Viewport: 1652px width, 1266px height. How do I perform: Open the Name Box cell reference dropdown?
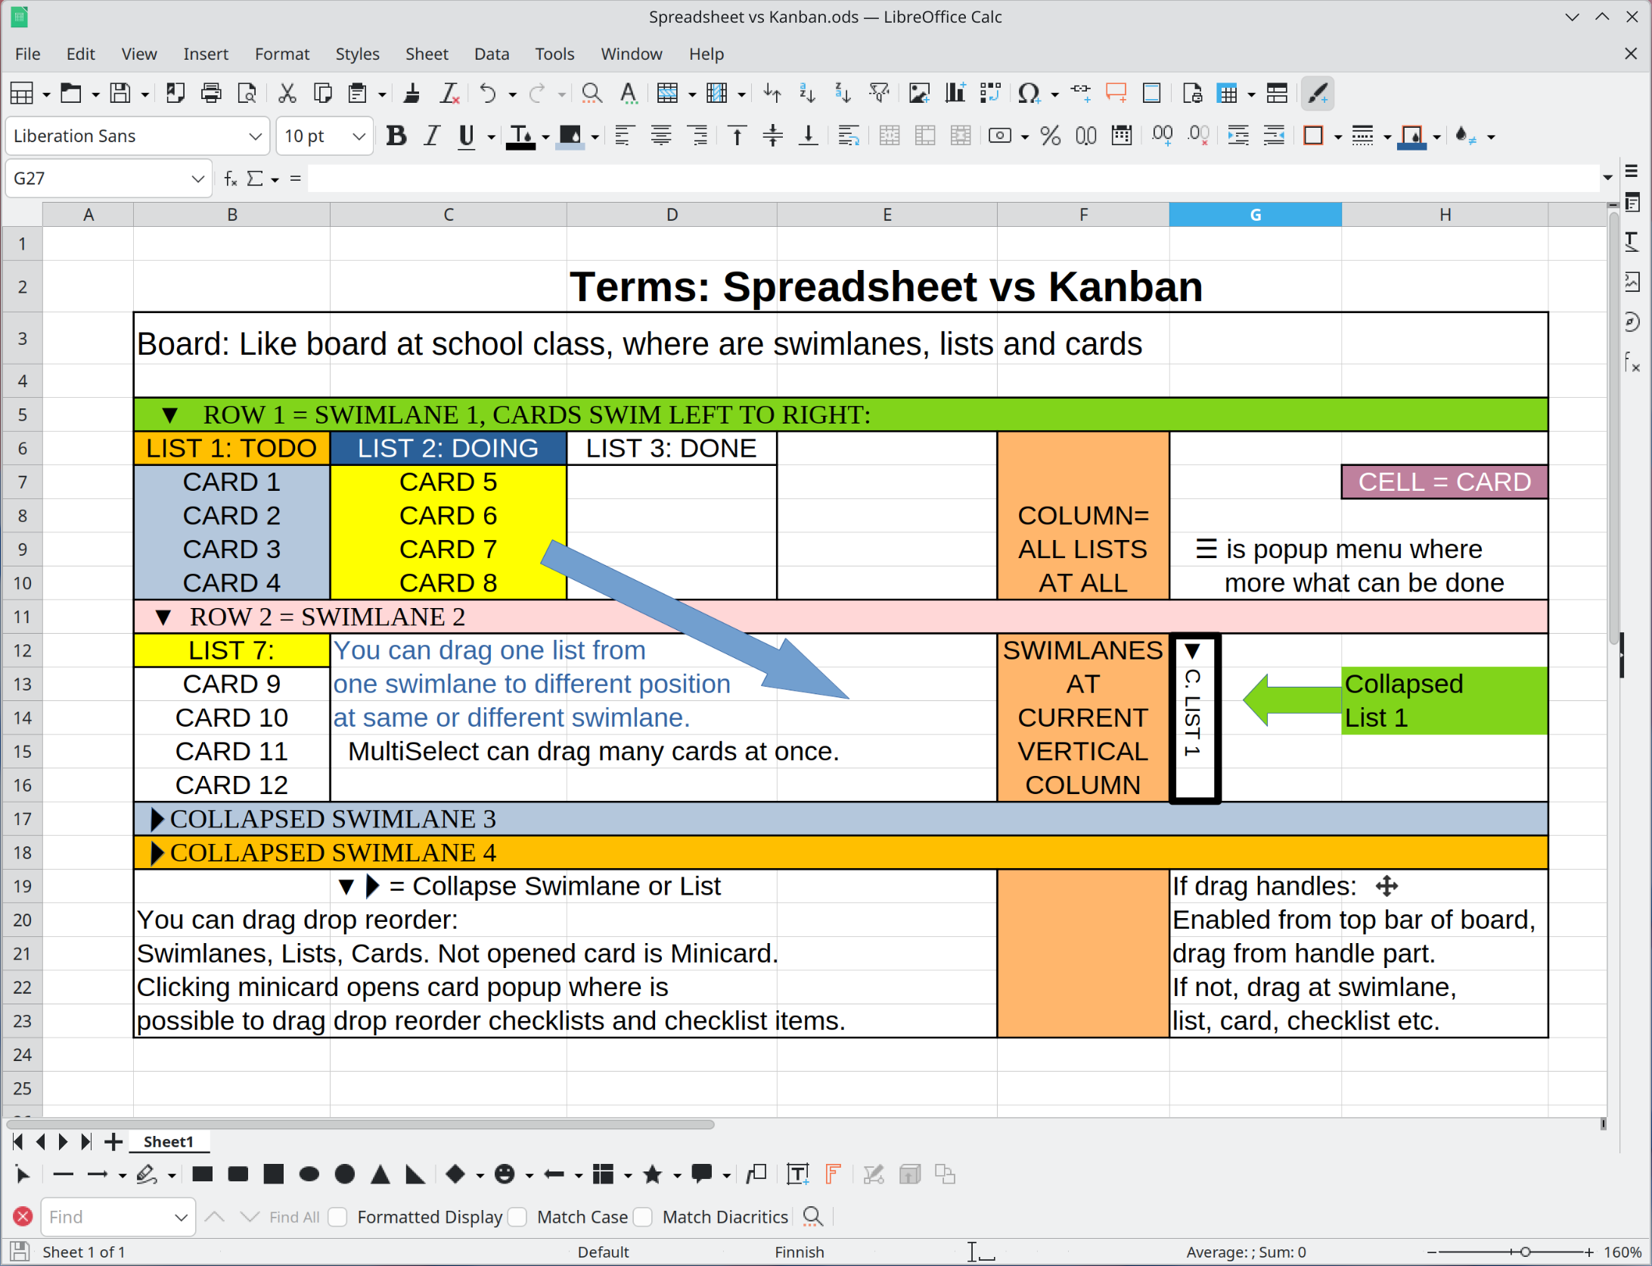(197, 179)
